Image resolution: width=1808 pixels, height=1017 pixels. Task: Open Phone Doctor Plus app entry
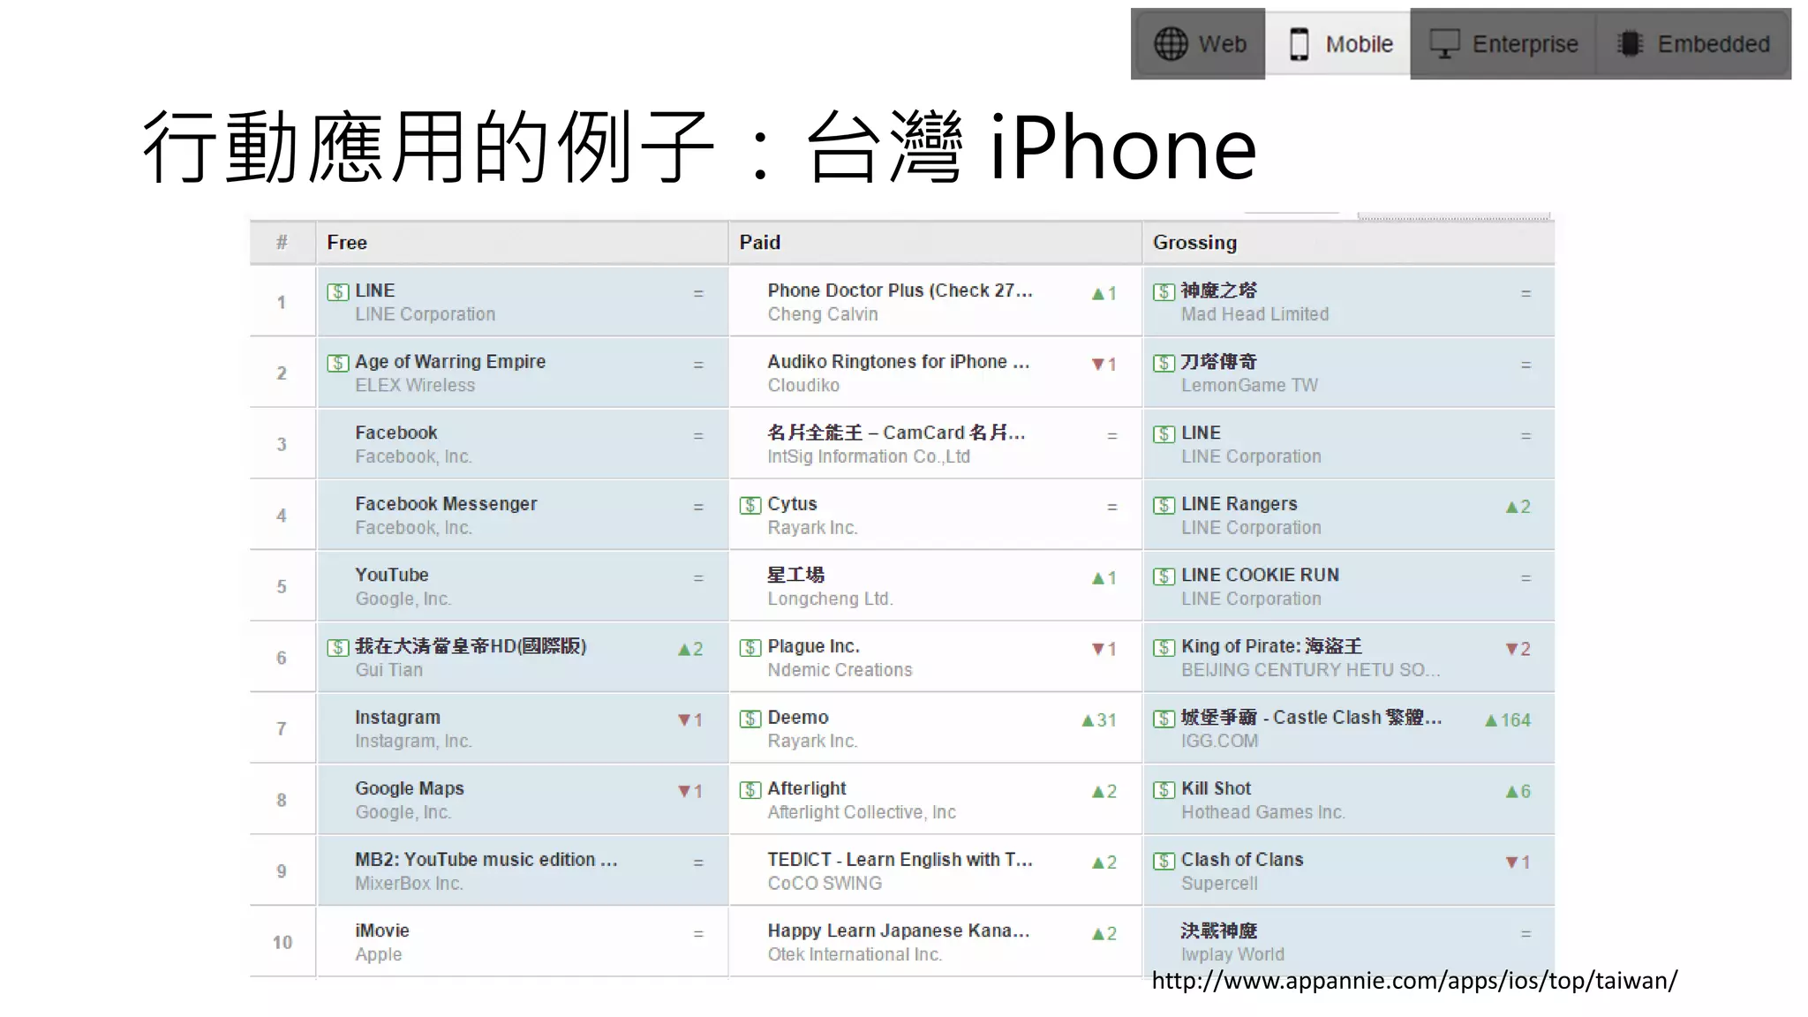(900, 290)
